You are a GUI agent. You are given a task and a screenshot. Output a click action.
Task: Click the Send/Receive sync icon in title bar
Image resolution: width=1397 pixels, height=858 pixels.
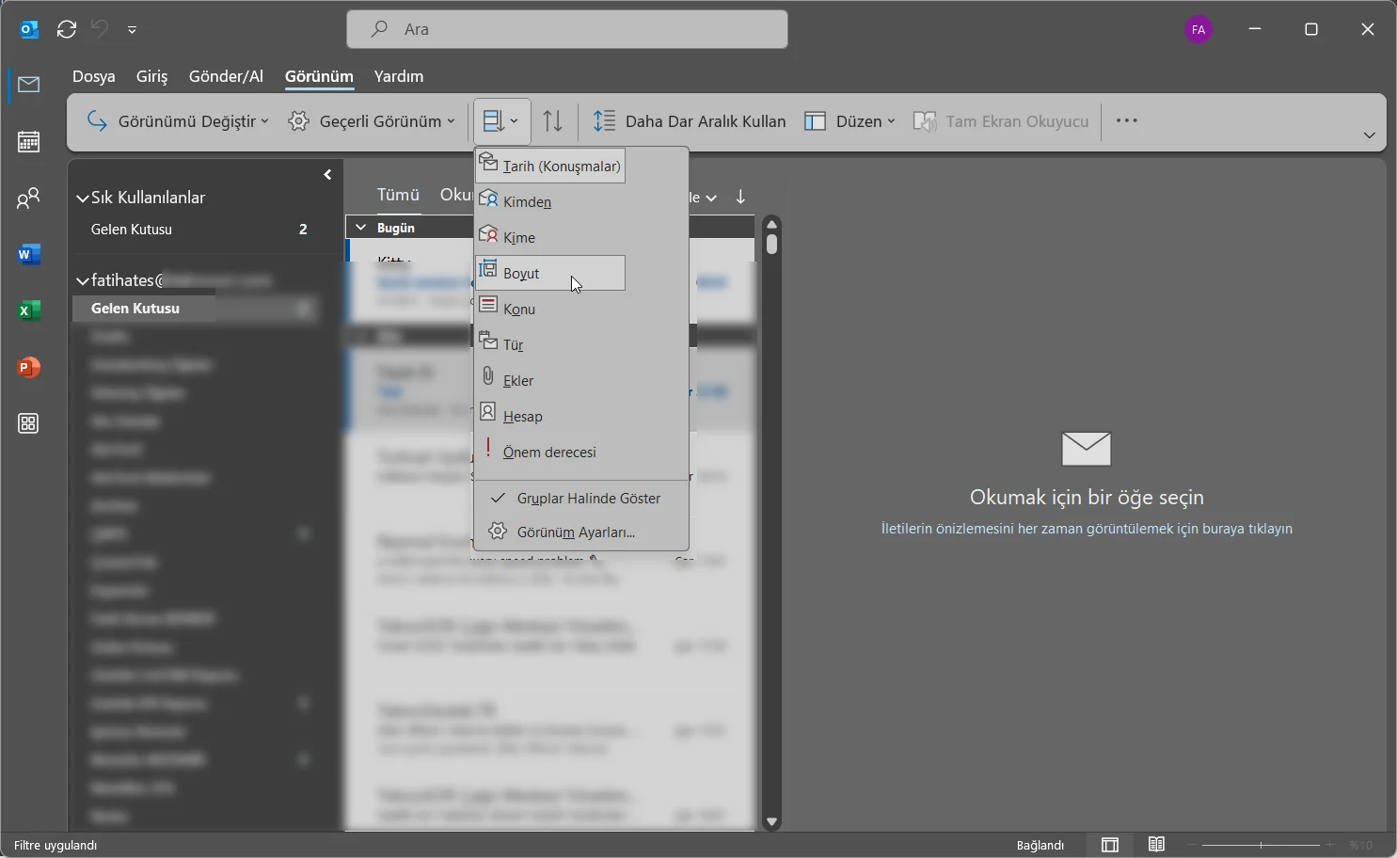pos(67,30)
